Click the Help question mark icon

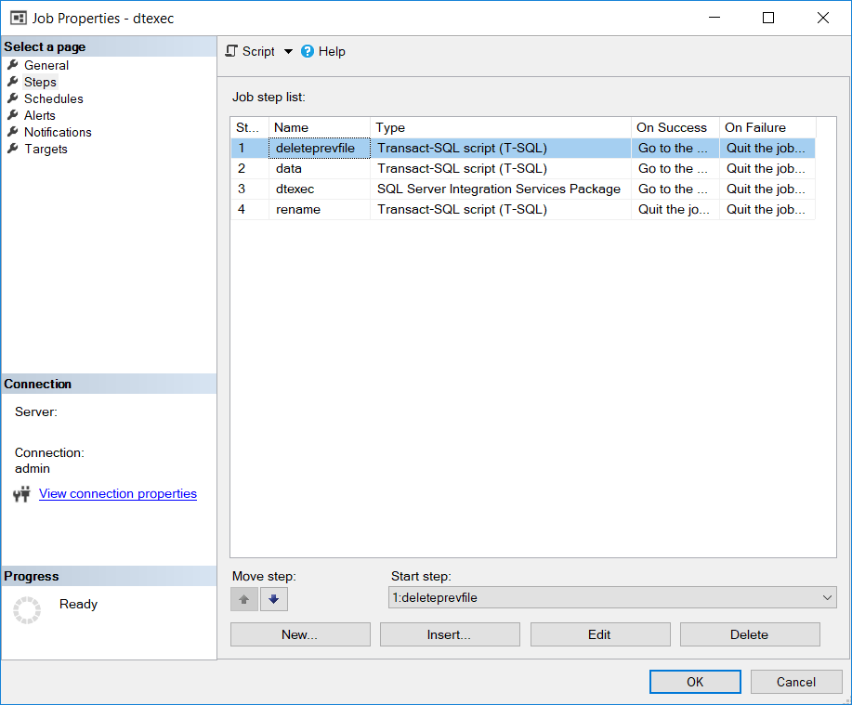[307, 51]
